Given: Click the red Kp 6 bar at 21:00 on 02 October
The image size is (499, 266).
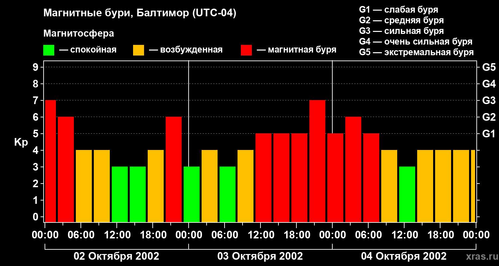Looking at the screenshot, I should coord(174,169).
